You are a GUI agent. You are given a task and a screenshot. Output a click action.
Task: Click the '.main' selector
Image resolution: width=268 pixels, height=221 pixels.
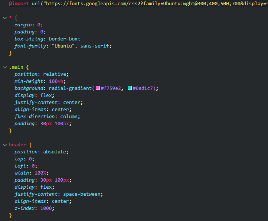pyautogui.click(x=16, y=67)
